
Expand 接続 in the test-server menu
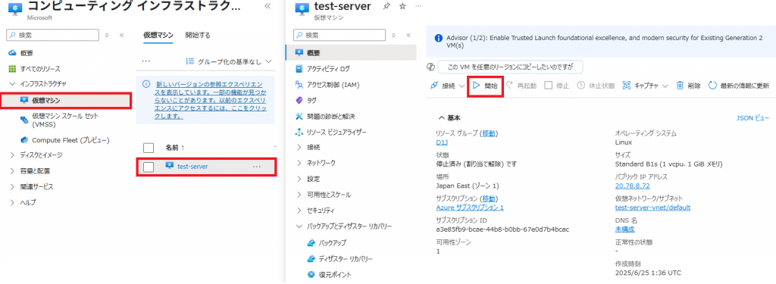[299, 147]
